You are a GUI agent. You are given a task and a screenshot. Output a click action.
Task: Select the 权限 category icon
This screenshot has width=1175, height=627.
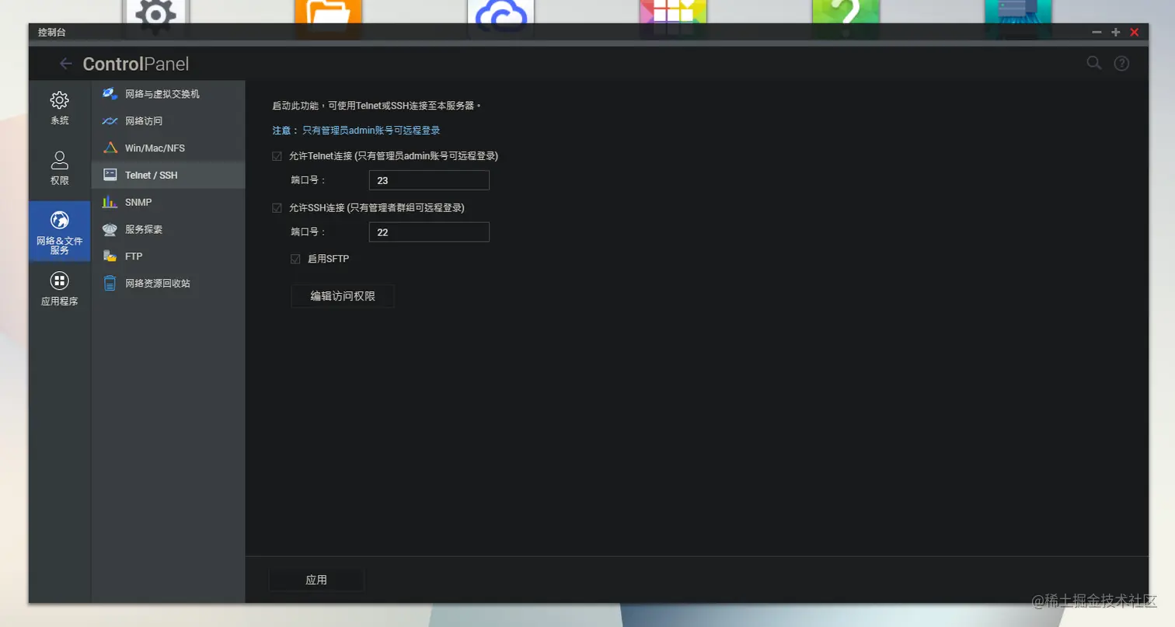click(x=60, y=168)
